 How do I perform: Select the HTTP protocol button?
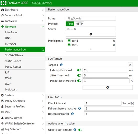click(x=79, y=24)
